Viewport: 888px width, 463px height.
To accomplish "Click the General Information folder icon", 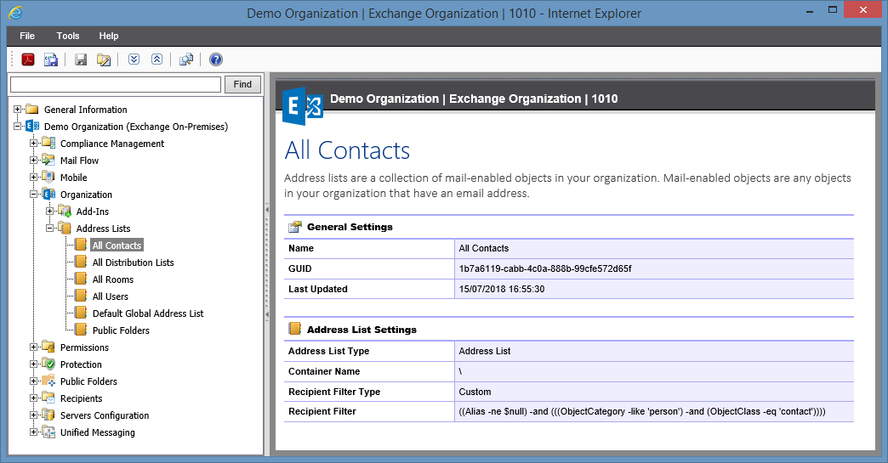I will pos(32,109).
